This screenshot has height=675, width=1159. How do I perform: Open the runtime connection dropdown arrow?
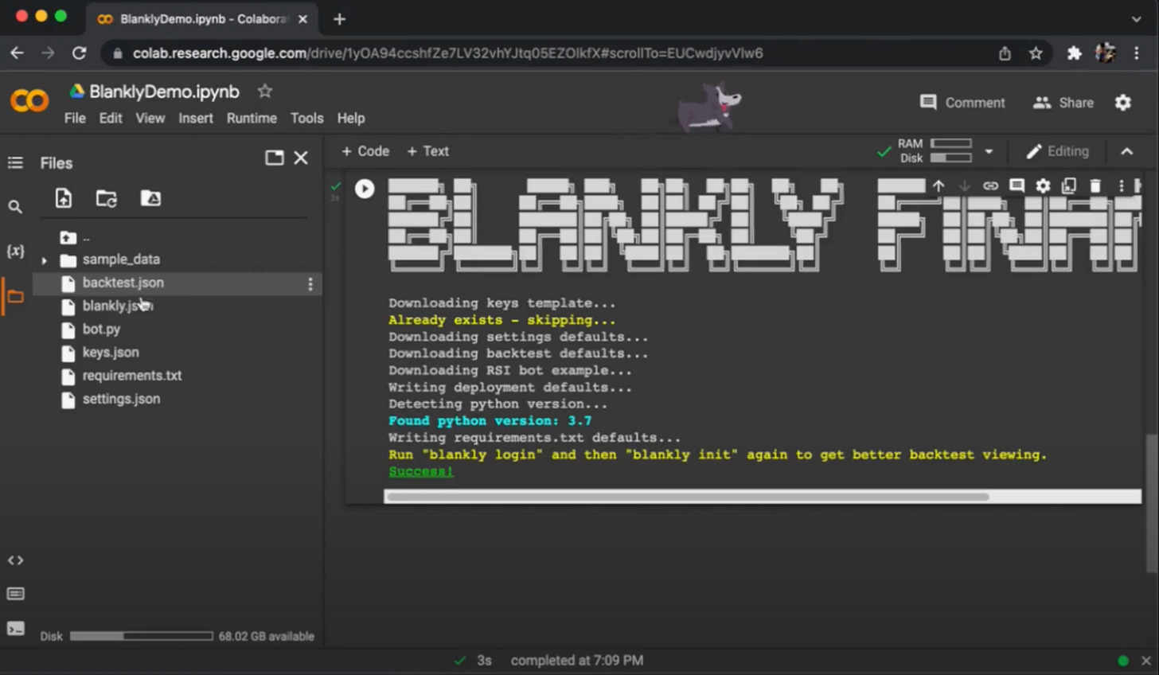(x=989, y=151)
